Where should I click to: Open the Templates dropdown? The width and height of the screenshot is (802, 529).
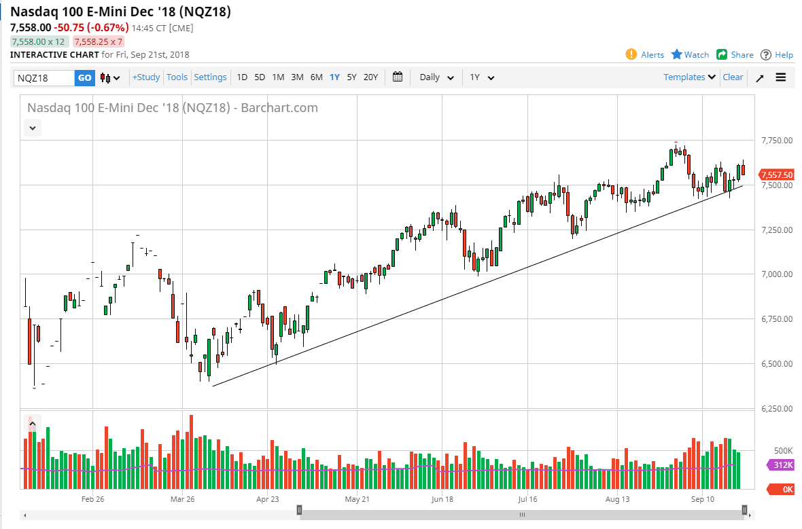pos(688,77)
